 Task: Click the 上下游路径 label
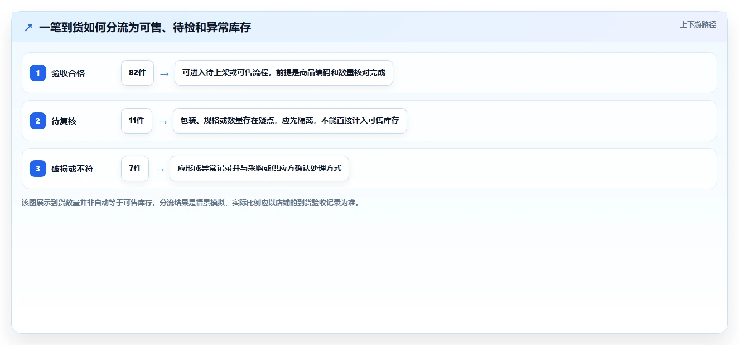(698, 24)
